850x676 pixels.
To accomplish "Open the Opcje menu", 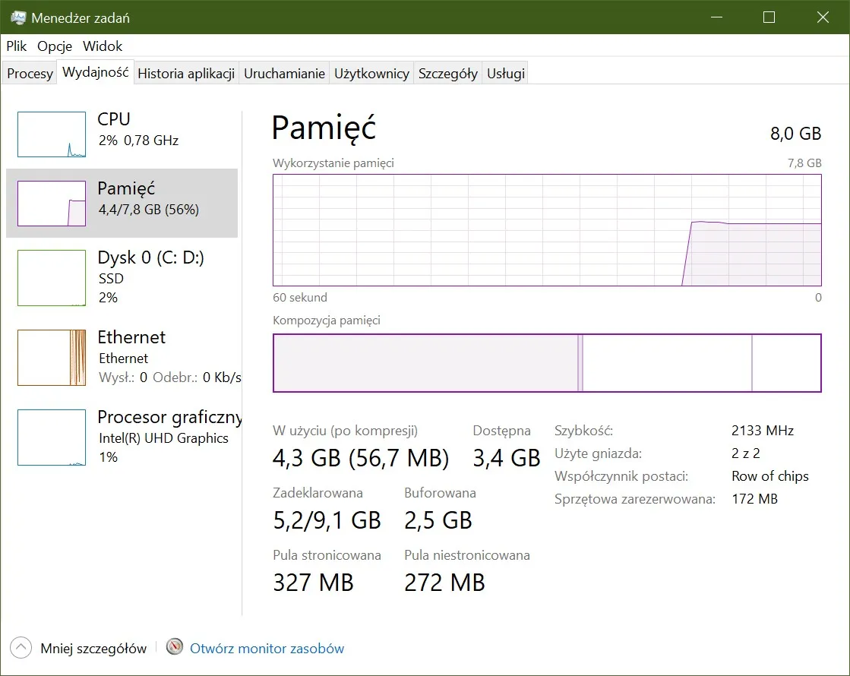I will 54,46.
